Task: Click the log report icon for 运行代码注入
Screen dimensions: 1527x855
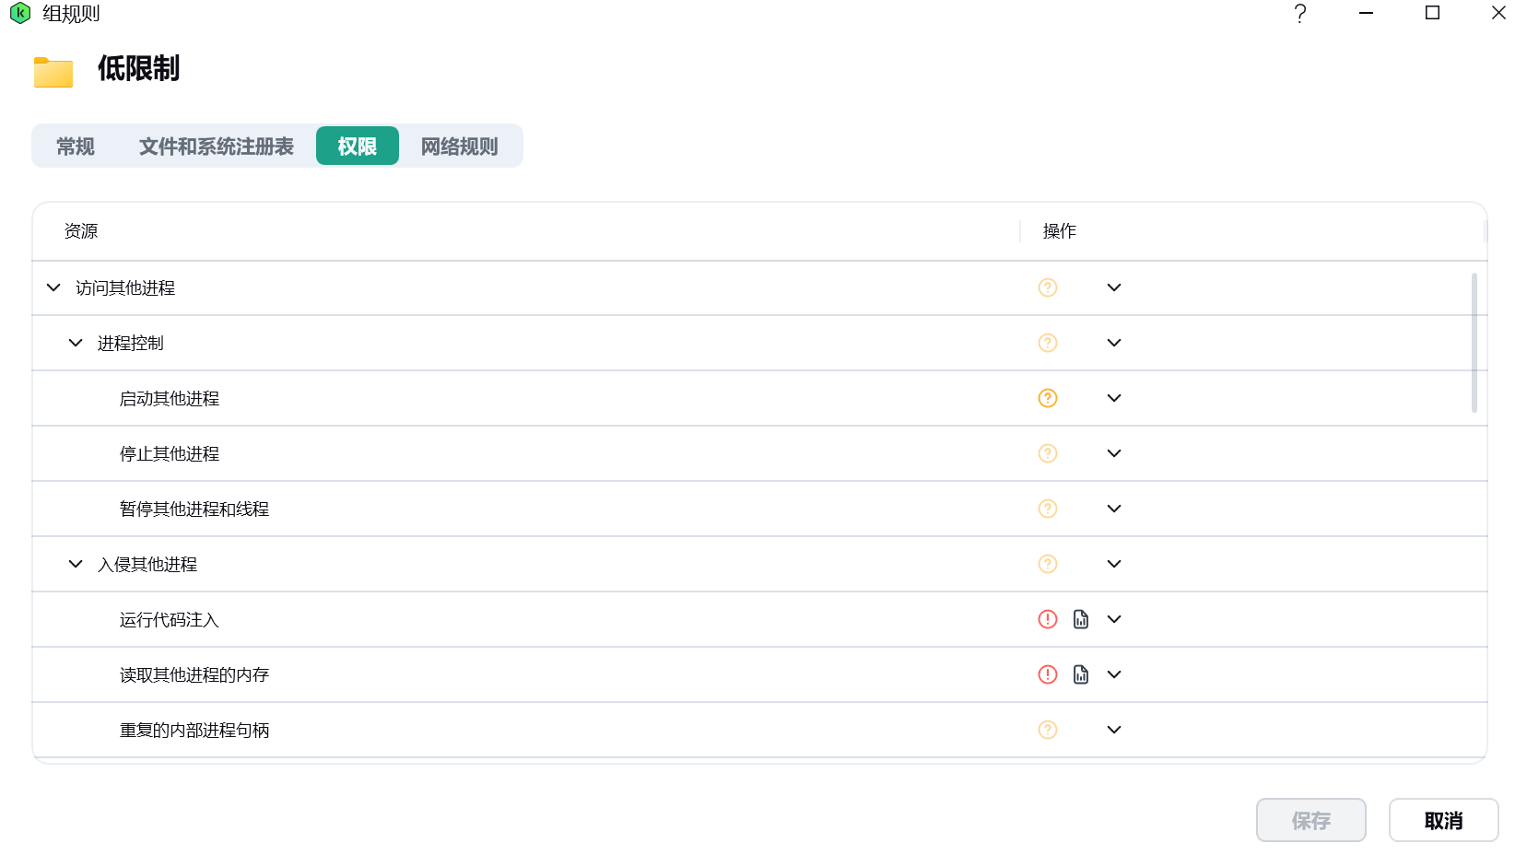Action: tap(1080, 619)
